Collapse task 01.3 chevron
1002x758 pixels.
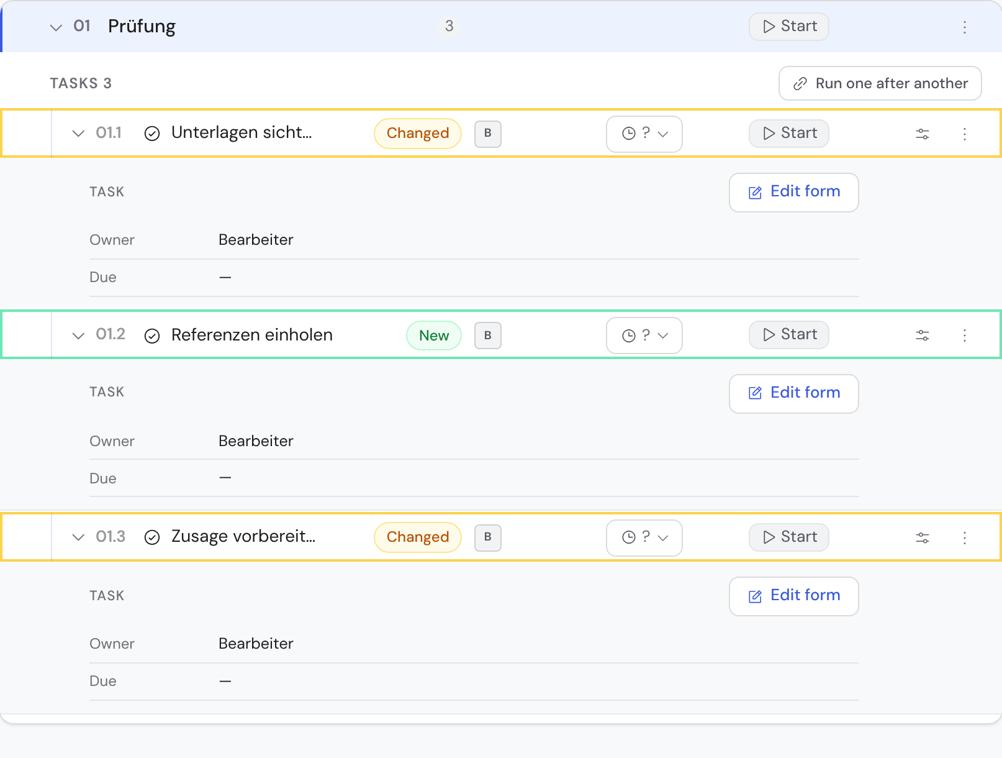[x=78, y=537]
